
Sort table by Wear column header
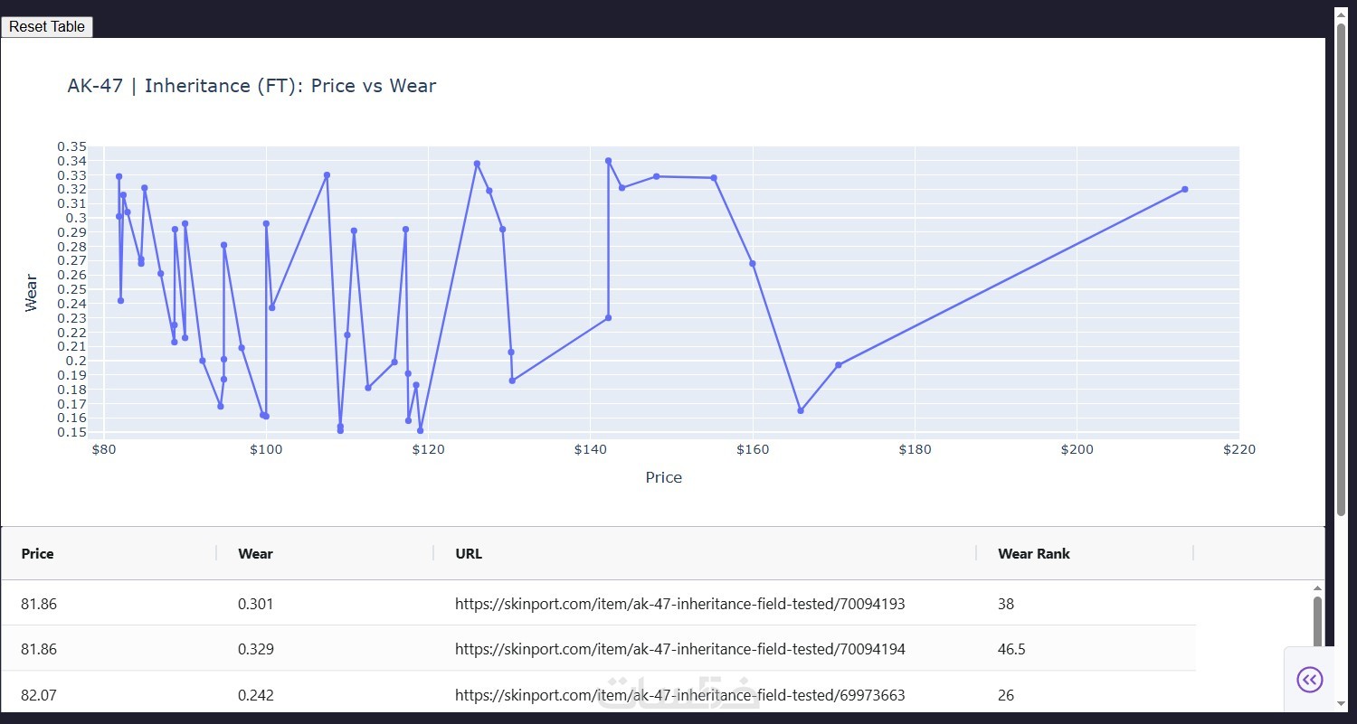point(255,553)
